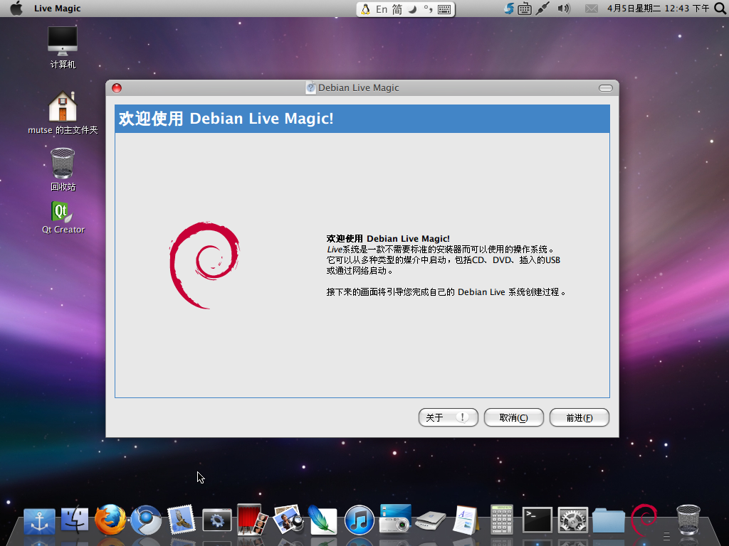
Task: Open the camera image capture icon
Action: pos(395,519)
